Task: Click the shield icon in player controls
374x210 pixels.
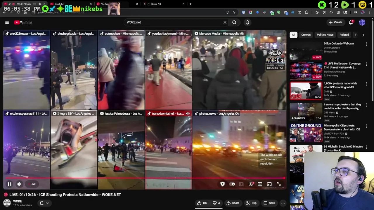Action: tap(223, 184)
